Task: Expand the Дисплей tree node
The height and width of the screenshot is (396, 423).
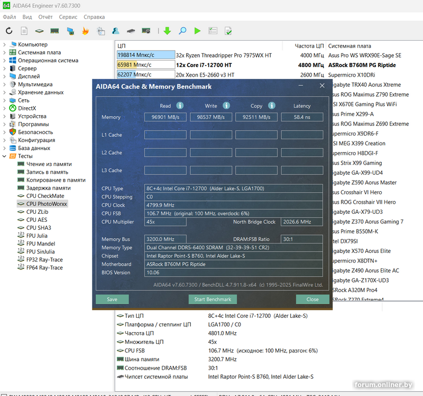Action: (x=4, y=76)
